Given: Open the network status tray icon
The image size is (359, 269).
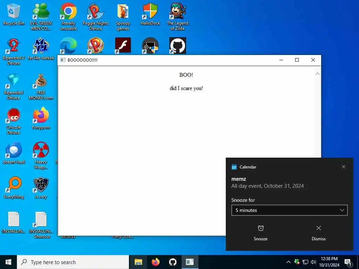Looking at the screenshot, I should tap(305, 262).
